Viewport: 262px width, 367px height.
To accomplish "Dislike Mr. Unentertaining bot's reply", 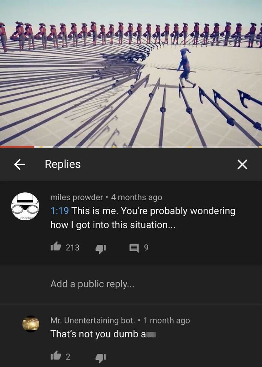I will [101, 358].
